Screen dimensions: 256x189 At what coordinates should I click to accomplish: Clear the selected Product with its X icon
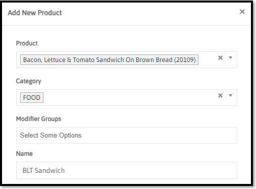220,58
